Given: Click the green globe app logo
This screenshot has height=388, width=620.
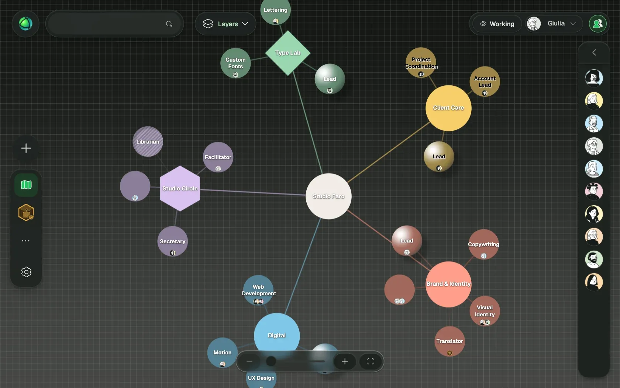Looking at the screenshot, I should pyautogui.click(x=25, y=24).
